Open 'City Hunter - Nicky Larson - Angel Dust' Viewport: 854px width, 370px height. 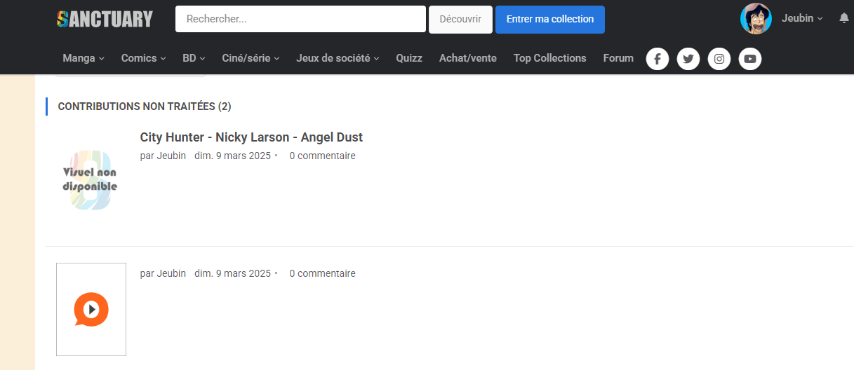251,137
